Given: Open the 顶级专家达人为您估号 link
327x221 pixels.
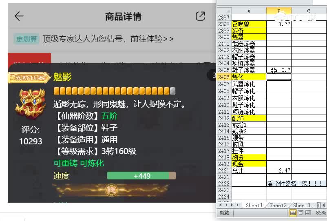Looking at the screenshot, I should point(108,39).
